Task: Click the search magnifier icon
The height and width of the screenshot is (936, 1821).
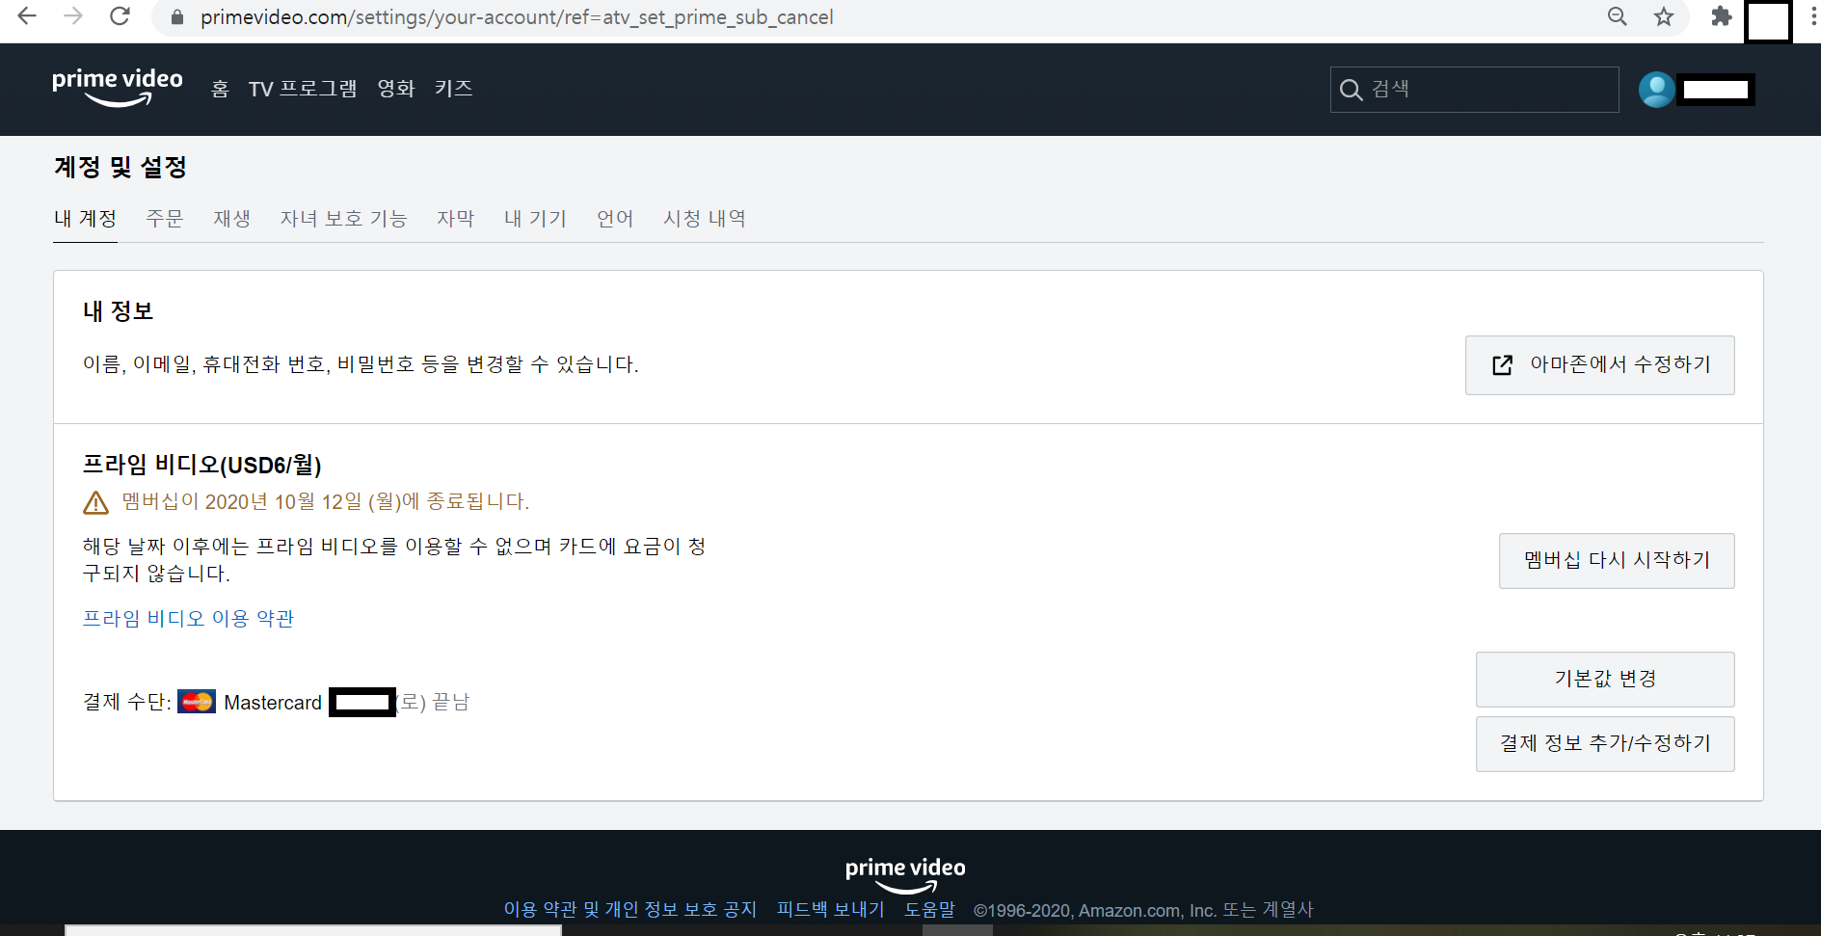Action: (1352, 90)
